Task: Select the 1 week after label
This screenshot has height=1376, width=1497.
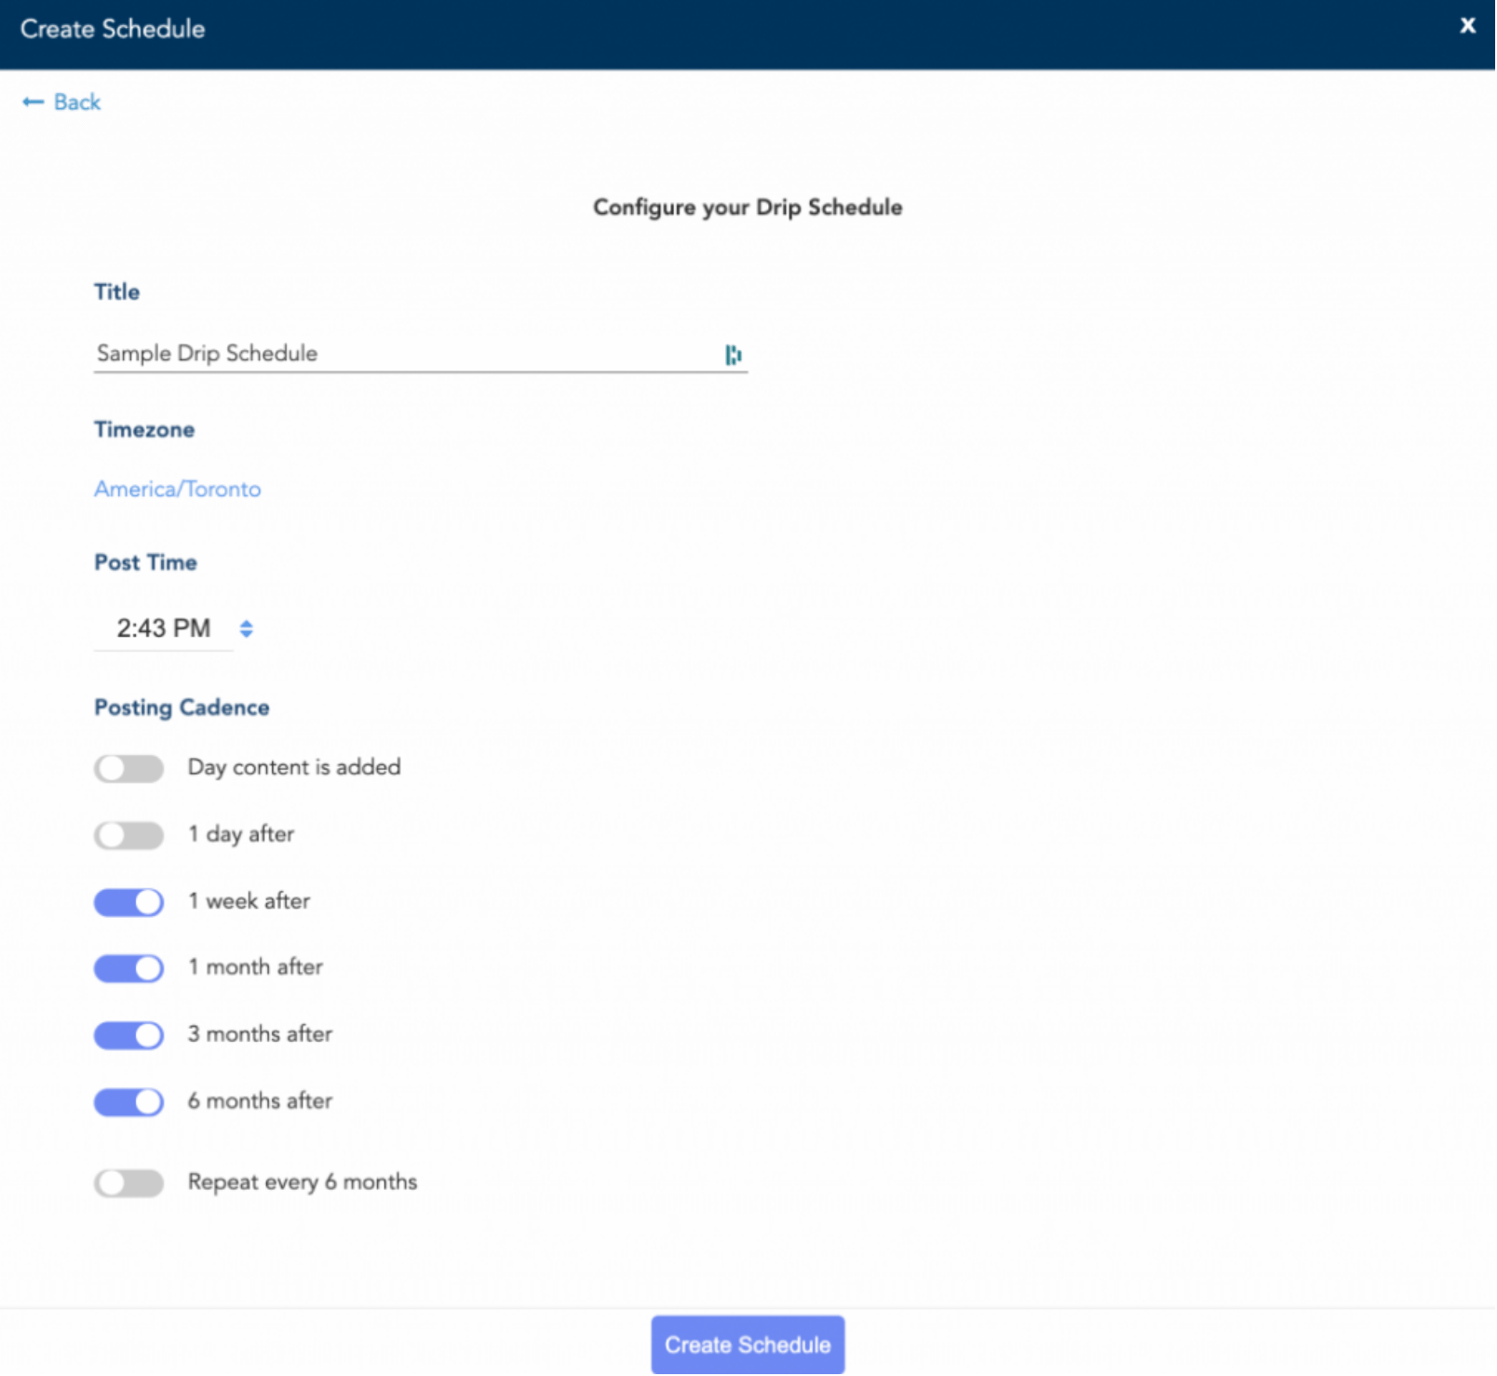Action: [249, 901]
